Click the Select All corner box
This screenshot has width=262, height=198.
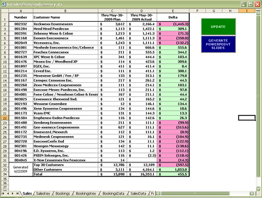tap(5, 11)
